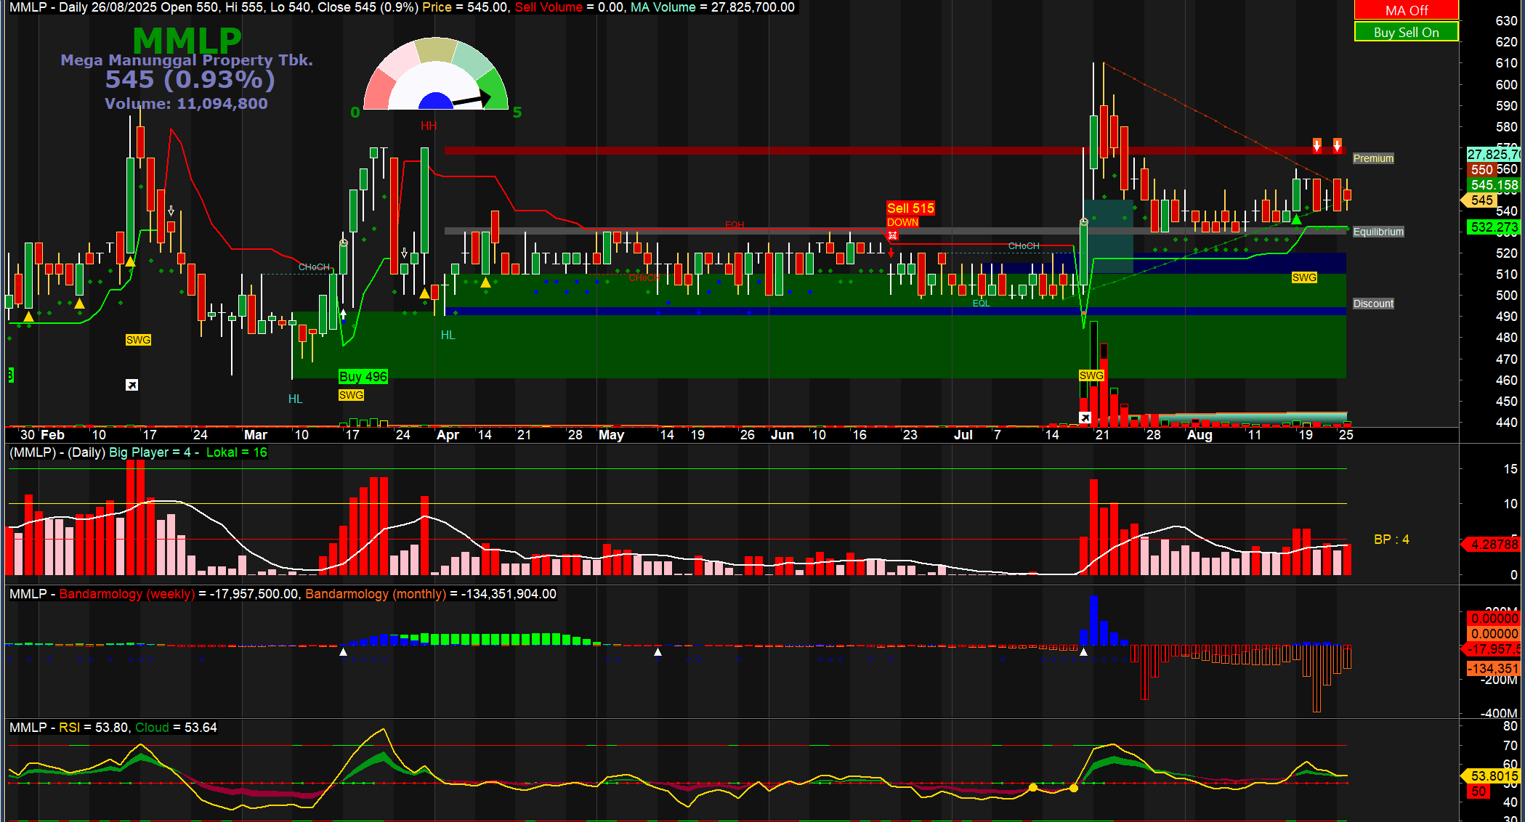Viewport: 1525px width, 822px height.
Task: Click the red CHoCH label in May
Action: point(644,278)
